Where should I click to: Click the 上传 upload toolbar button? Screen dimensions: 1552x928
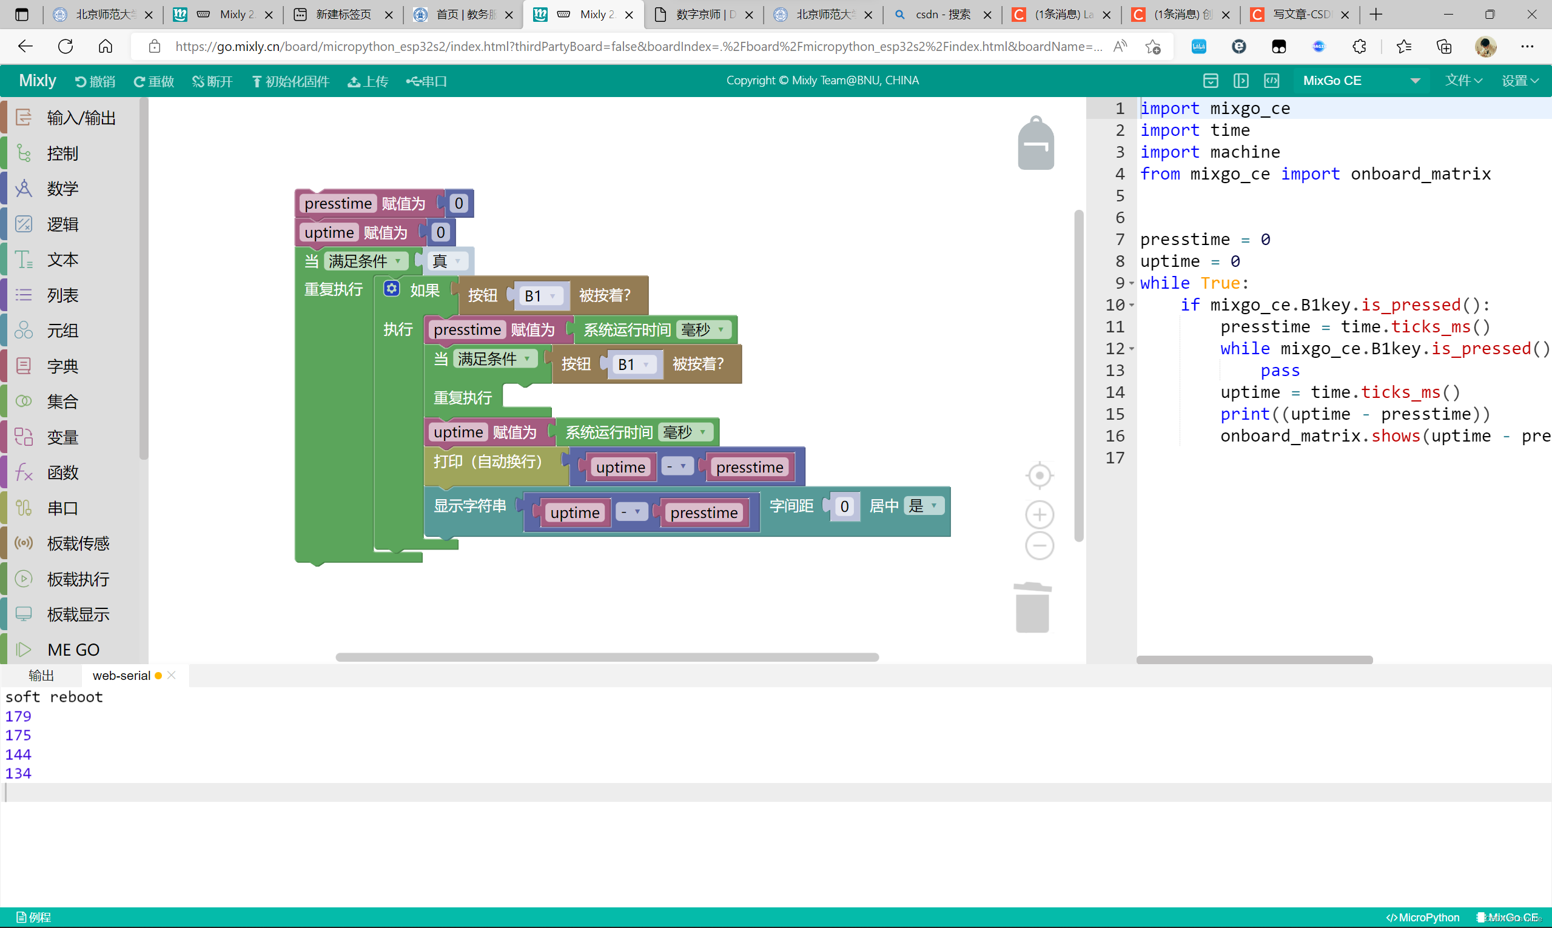(368, 81)
